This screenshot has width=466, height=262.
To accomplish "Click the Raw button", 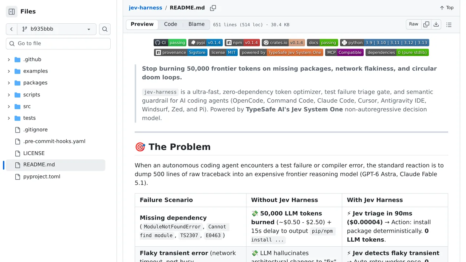I will pos(414,24).
